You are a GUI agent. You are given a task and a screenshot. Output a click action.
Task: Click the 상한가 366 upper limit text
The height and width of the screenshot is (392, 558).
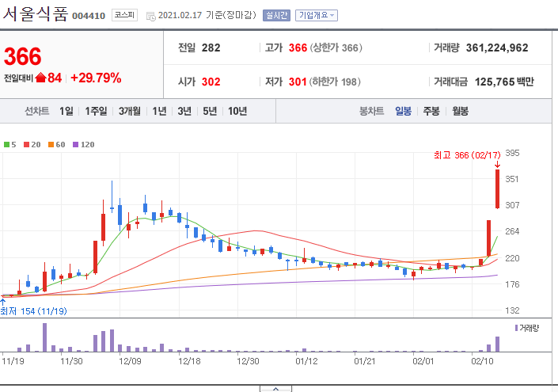click(x=336, y=48)
